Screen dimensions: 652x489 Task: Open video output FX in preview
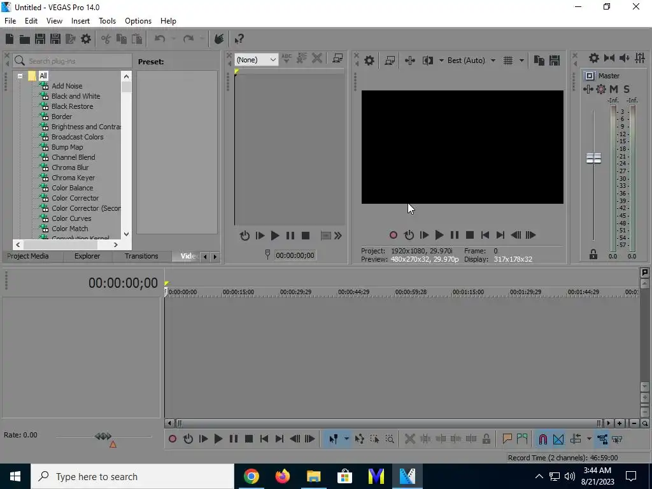(x=409, y=60)
